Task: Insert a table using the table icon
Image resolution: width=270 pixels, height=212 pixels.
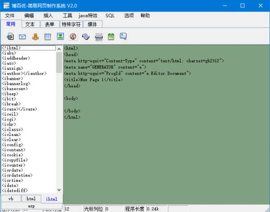Action: pos(48,36)
